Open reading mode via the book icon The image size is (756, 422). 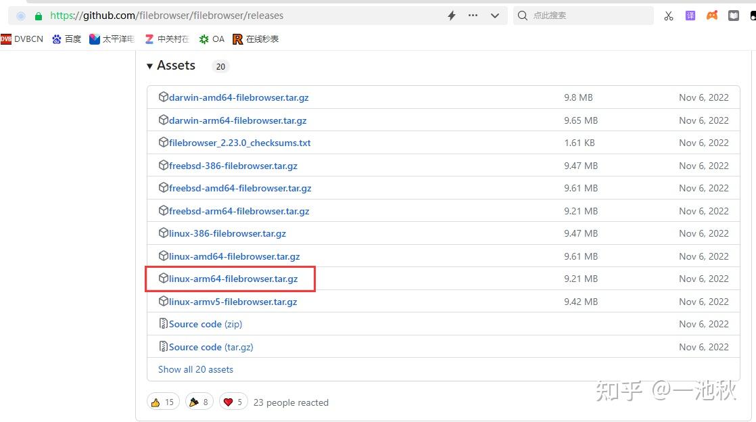tap(734, 15)
